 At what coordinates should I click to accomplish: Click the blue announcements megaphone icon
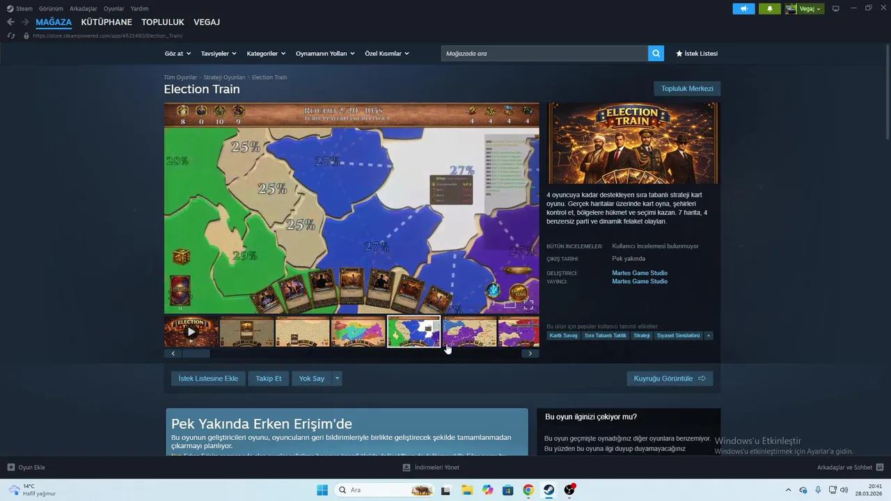pyautogui.click(x=743, y=8)
